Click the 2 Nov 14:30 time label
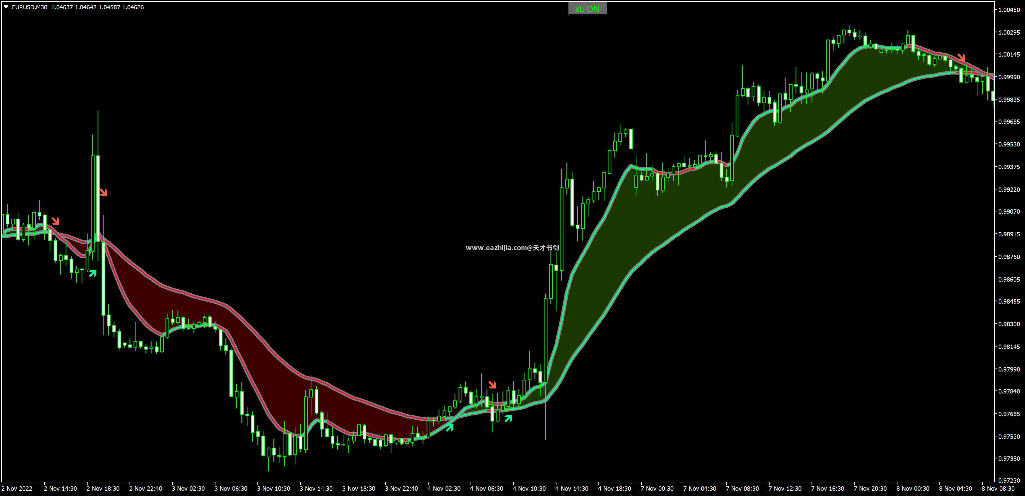The image size is (1025, 496). [x=61, y=488]
